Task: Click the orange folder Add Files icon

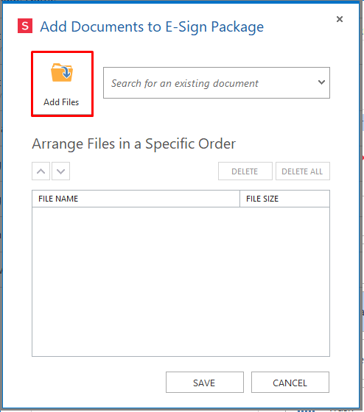Action: (62, 73)
